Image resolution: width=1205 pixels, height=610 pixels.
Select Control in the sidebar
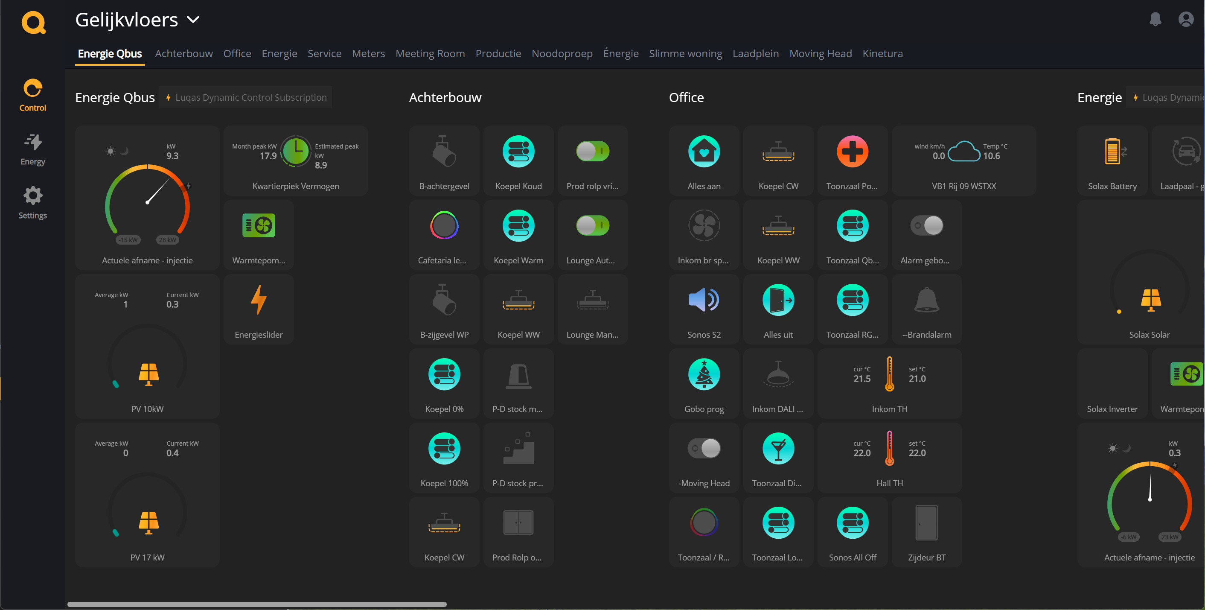[x=33, y=96]
